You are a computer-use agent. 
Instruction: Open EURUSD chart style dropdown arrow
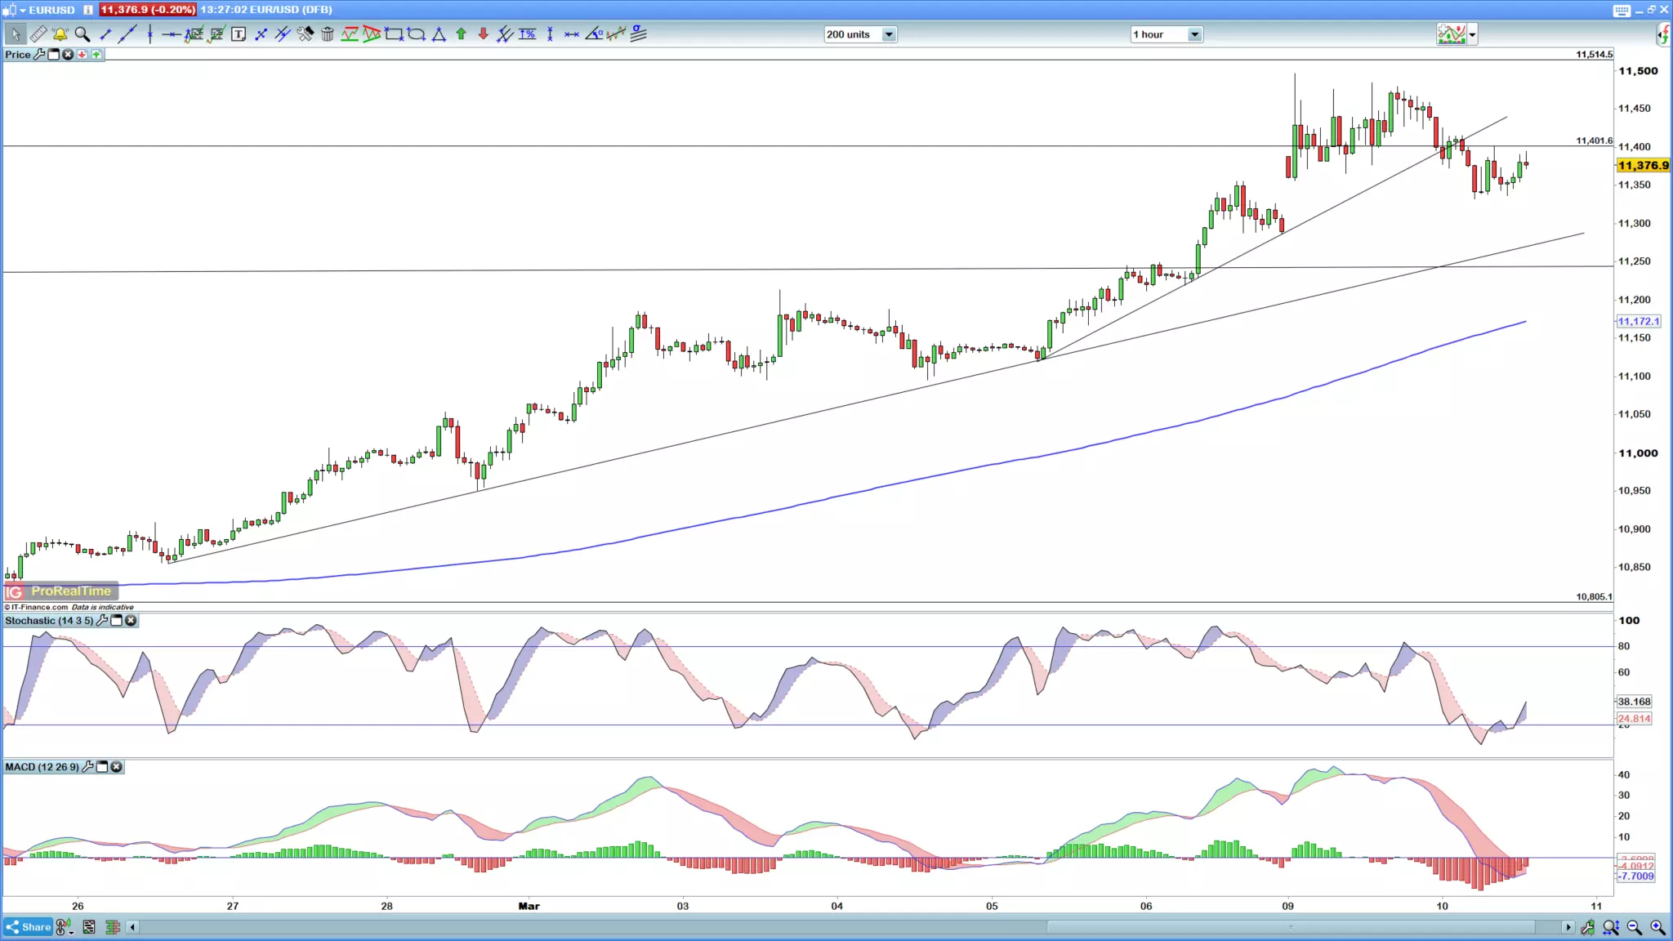click(x=23, y=11)
